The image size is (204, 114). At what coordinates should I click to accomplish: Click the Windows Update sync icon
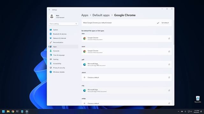point(51,72)
